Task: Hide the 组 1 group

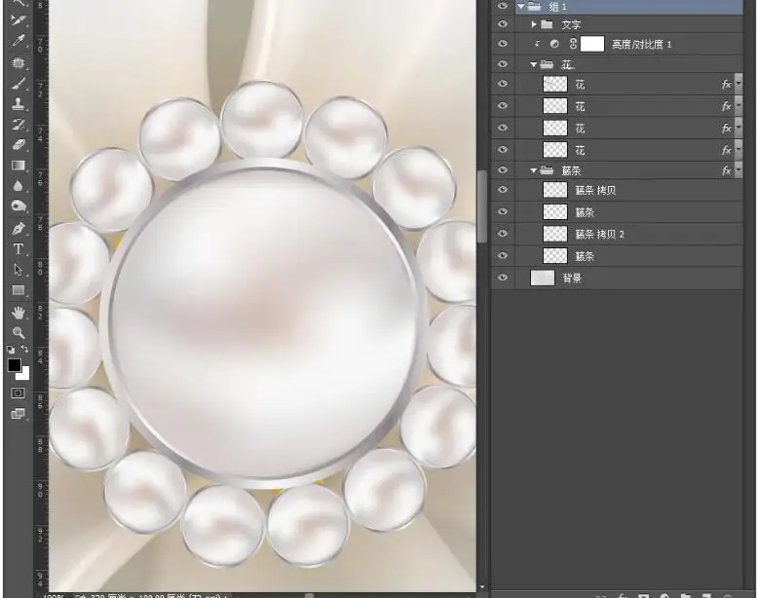Action: click(503, 6)
